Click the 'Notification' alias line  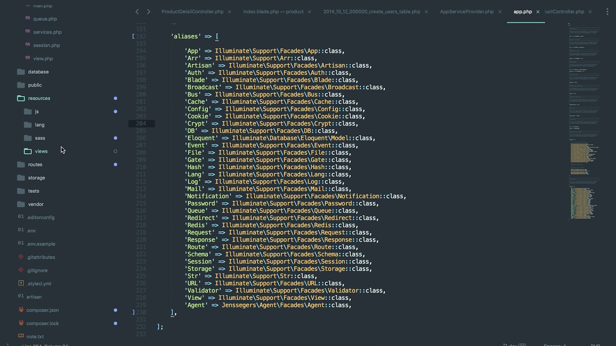click(x=295, y=196)
